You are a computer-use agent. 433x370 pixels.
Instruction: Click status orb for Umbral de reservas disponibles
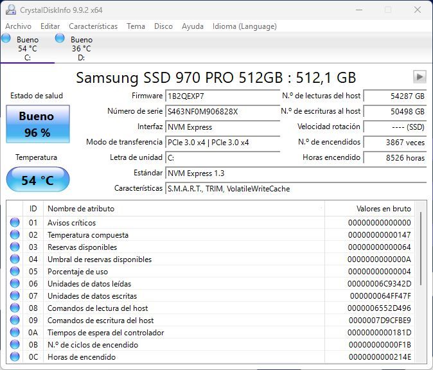(15, 259)
